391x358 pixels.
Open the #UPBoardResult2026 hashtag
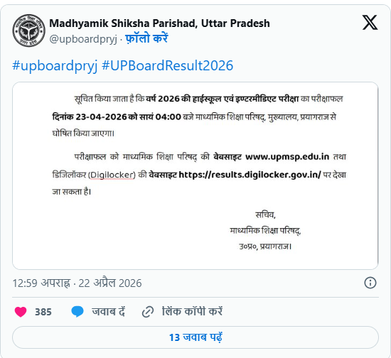(168, 66)
